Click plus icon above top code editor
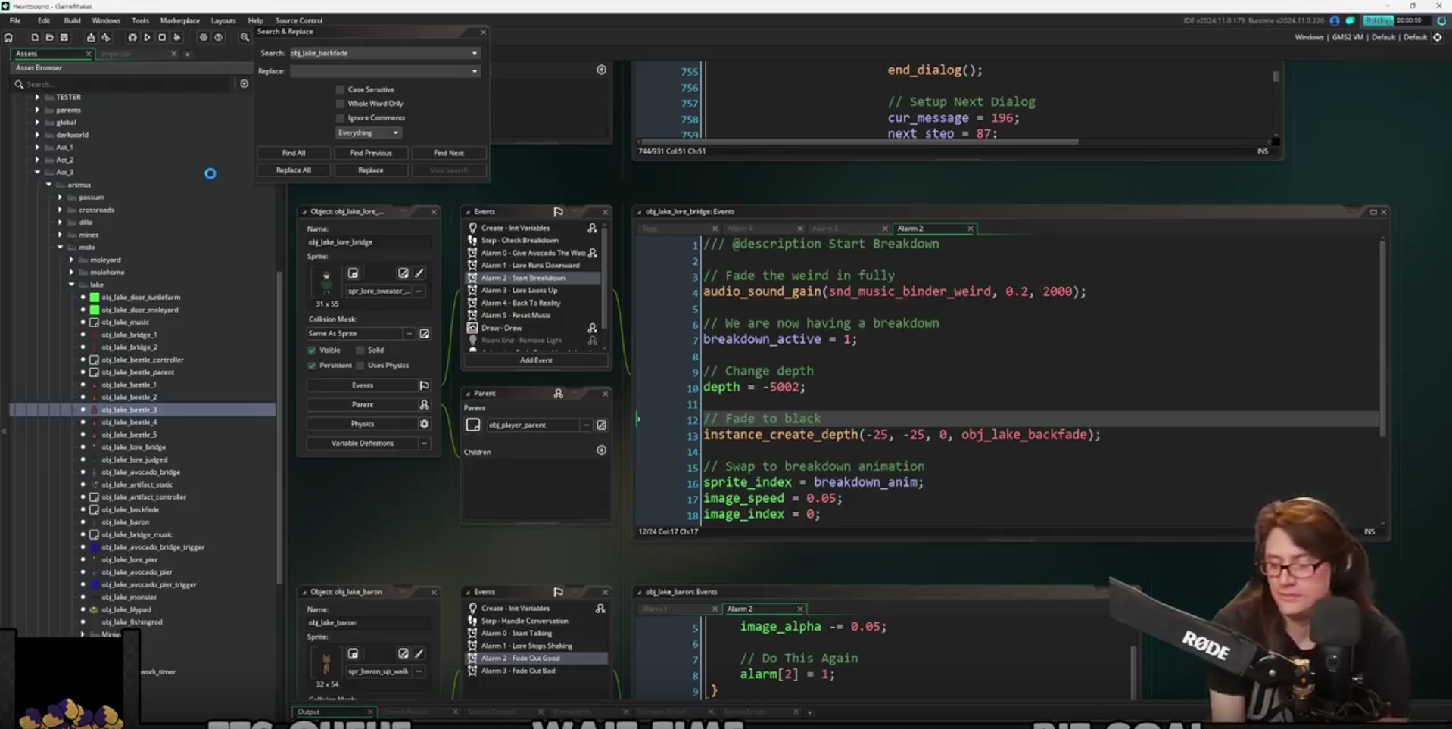This screenshot has height=729, width=1452. click(x=602, y=70)
